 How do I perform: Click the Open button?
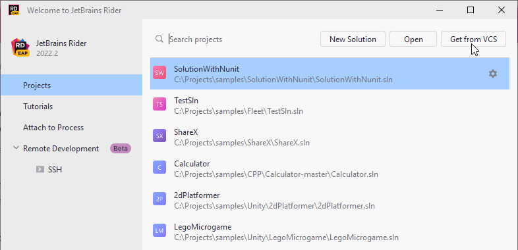coord(413,39)
